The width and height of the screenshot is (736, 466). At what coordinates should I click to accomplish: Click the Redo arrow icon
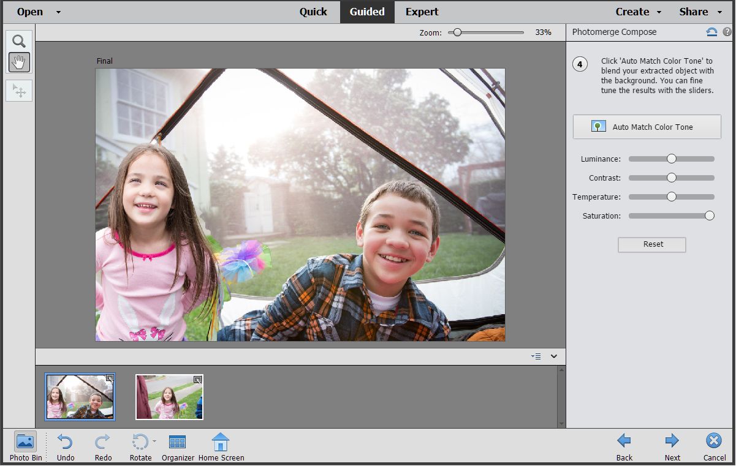[x=103, y=442]
